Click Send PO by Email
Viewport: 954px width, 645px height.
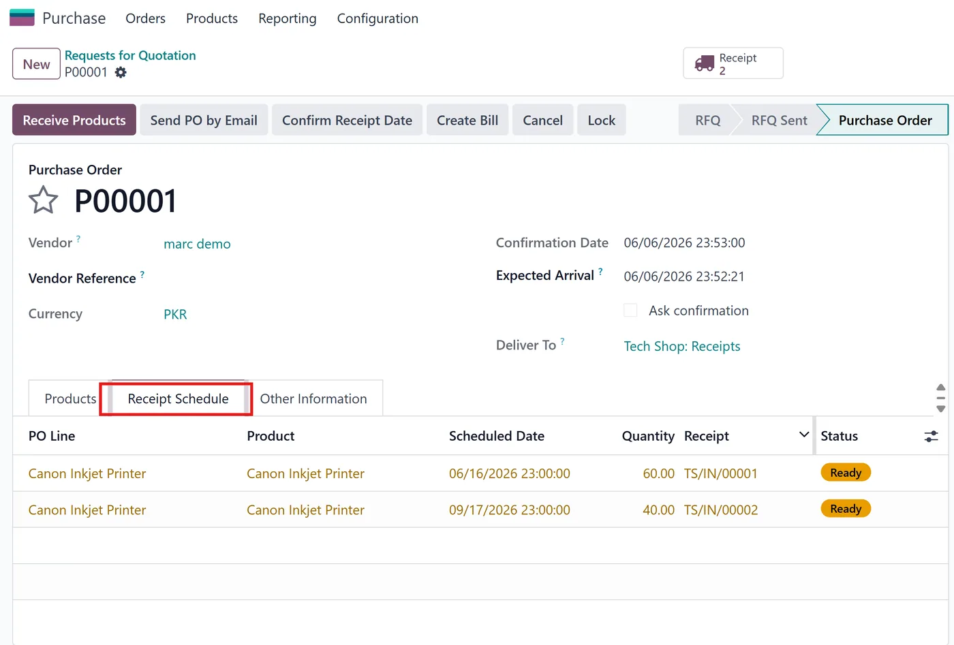click(204, 120)
